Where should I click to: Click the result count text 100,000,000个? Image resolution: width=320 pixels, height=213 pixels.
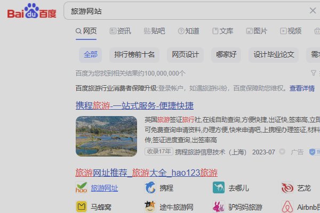(x=165, y=73)
